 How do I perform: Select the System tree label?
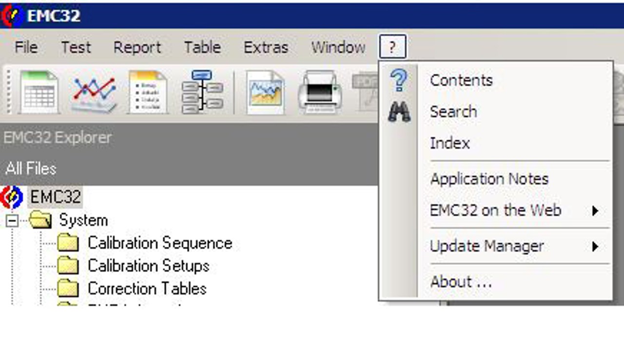click(83, 221)
